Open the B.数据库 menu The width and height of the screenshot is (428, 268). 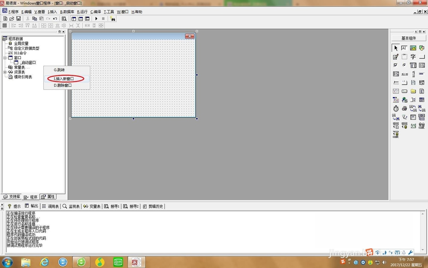pyautogui.click(x=67, y=12)
